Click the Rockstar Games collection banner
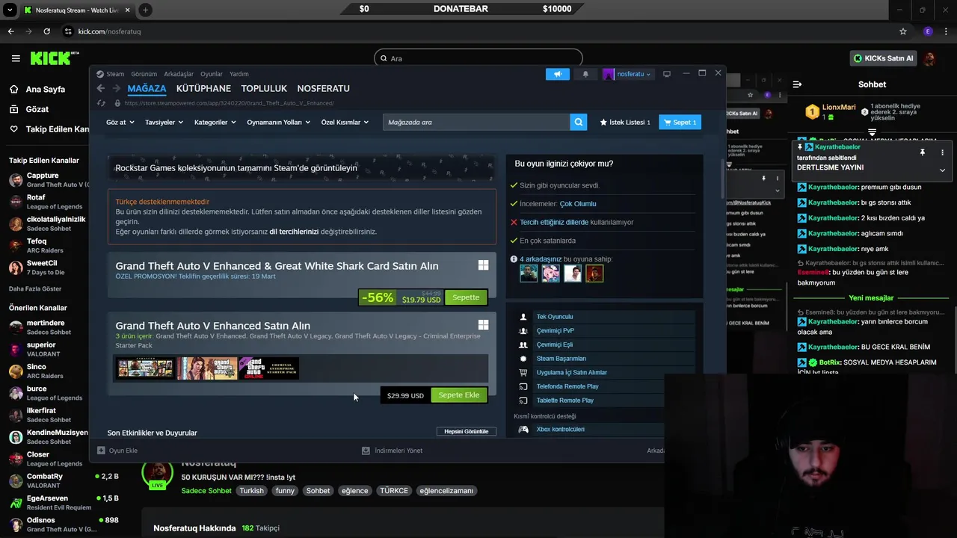Image resolution: width=957 pixels, height=538 pixels. [302, 168]
